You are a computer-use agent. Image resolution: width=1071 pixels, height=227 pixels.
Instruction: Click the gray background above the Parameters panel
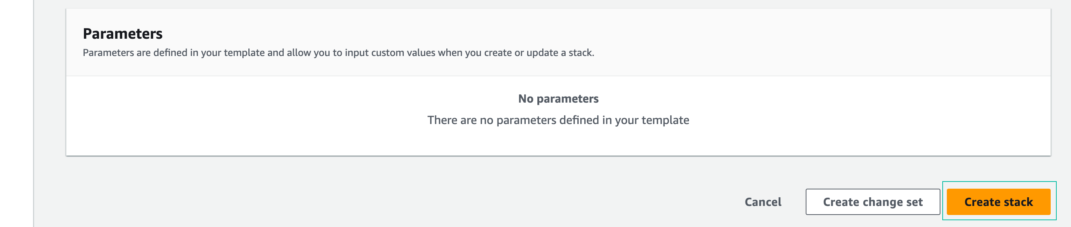tap(540, 4)
